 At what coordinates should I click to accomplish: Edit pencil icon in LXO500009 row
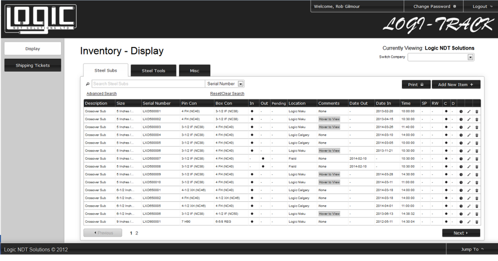coord(469,175)
